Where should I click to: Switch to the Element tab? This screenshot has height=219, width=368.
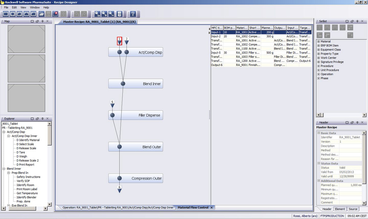pyautogui.click(x=340, y=209)
